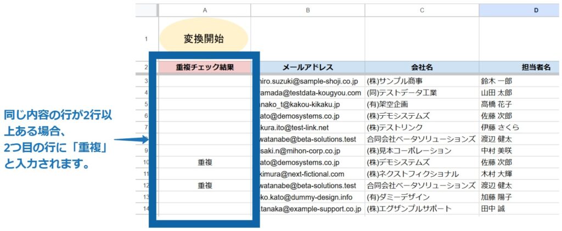Click the email ending sample-shoji.co.jp

[310, 81]
